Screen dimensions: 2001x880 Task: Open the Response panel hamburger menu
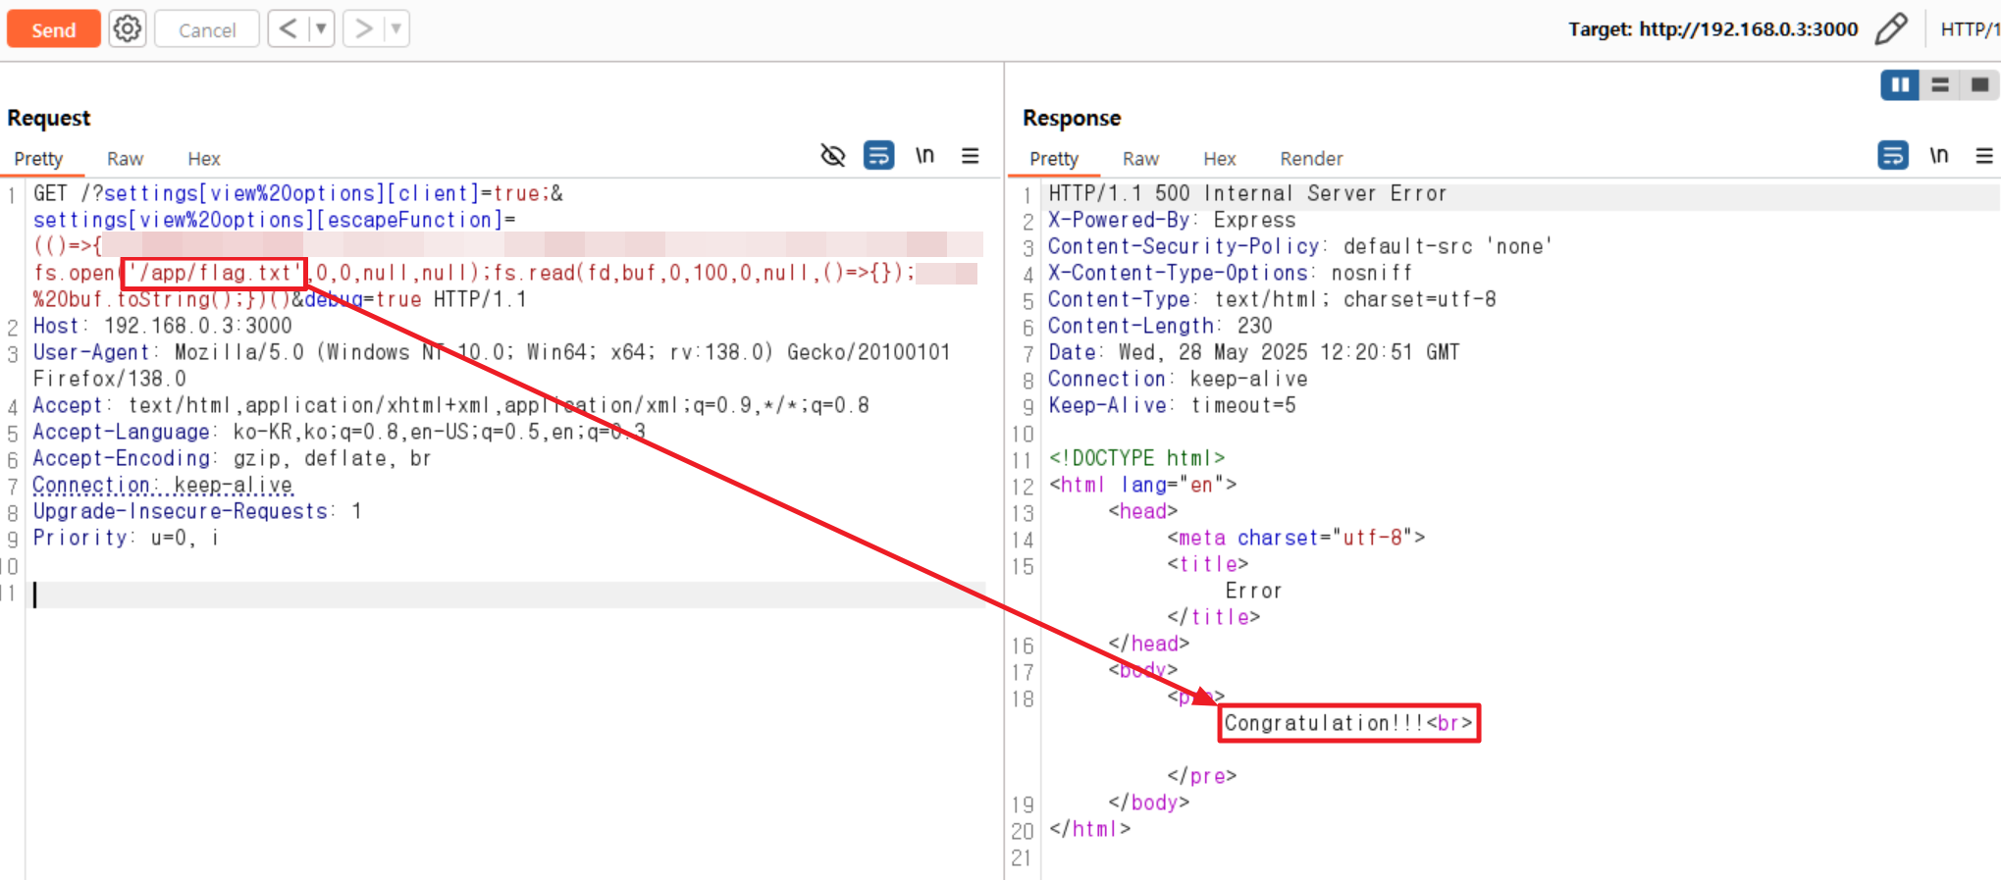click(1983, 155)
